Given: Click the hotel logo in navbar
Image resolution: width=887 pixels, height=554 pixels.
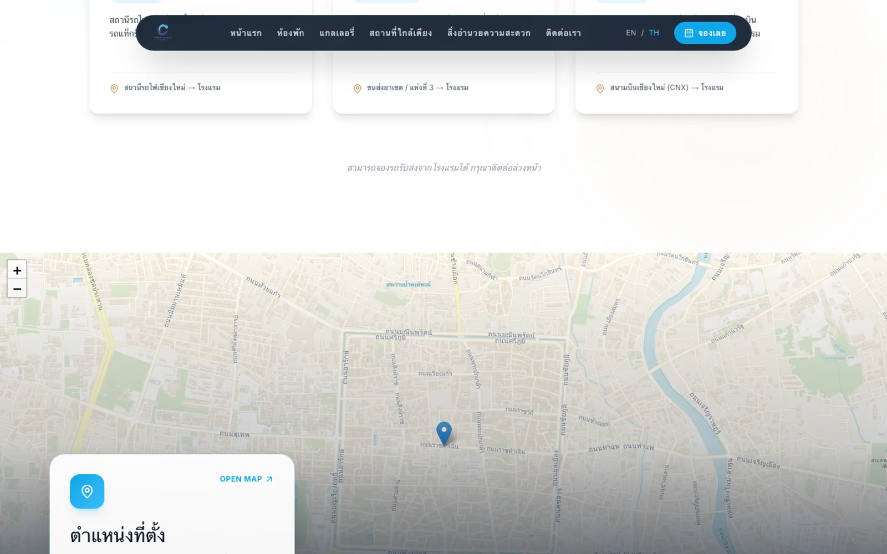Looking at the screenshot, I should tap(162, 32).
